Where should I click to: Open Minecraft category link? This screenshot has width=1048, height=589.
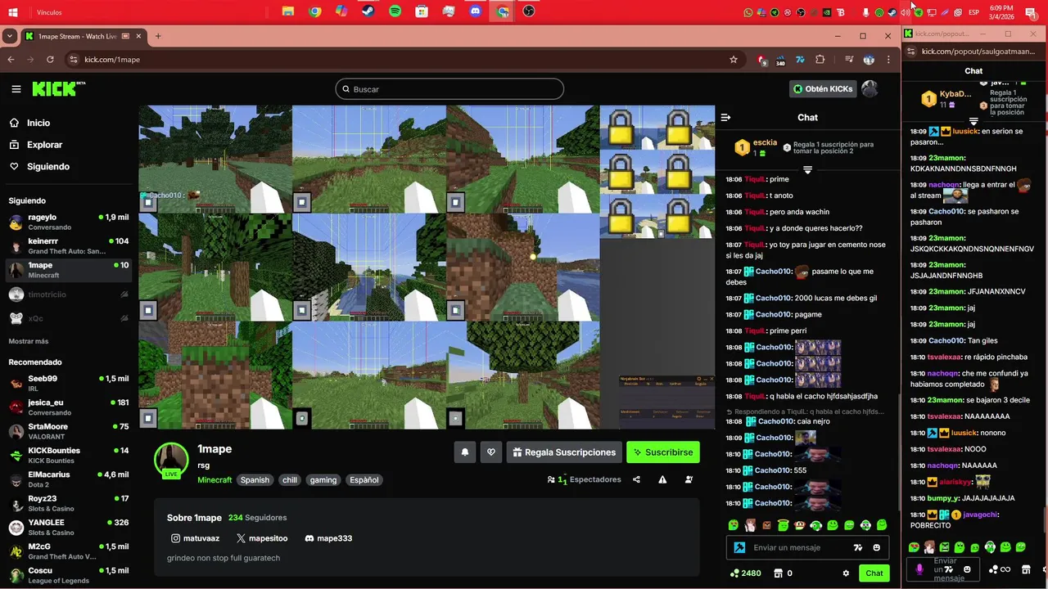pyautogui.click(x=215, y=480)
